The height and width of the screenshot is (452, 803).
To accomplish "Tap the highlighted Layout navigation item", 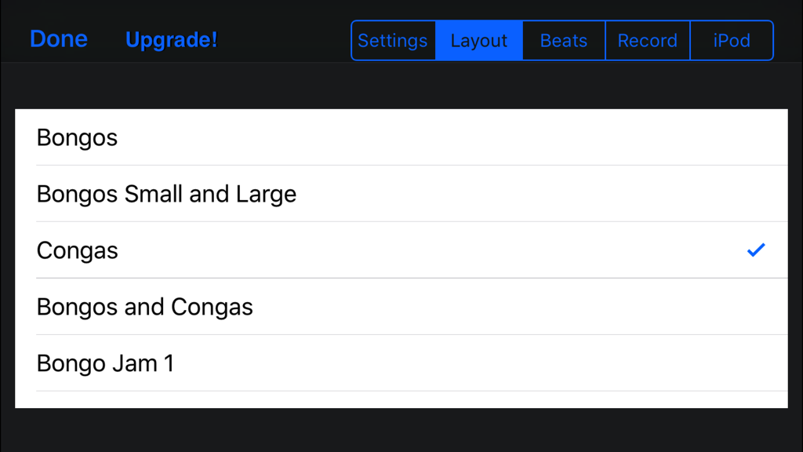I will click(x=479, y=40).
